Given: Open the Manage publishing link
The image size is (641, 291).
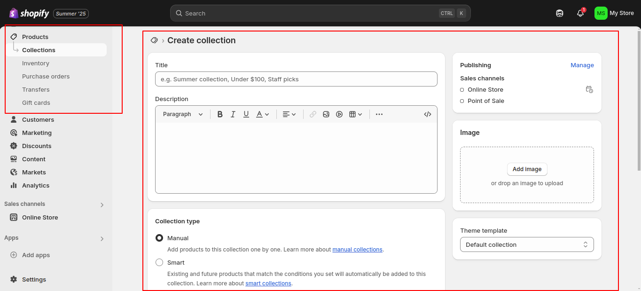Looking at the screenshot, I should pos(582,65).
